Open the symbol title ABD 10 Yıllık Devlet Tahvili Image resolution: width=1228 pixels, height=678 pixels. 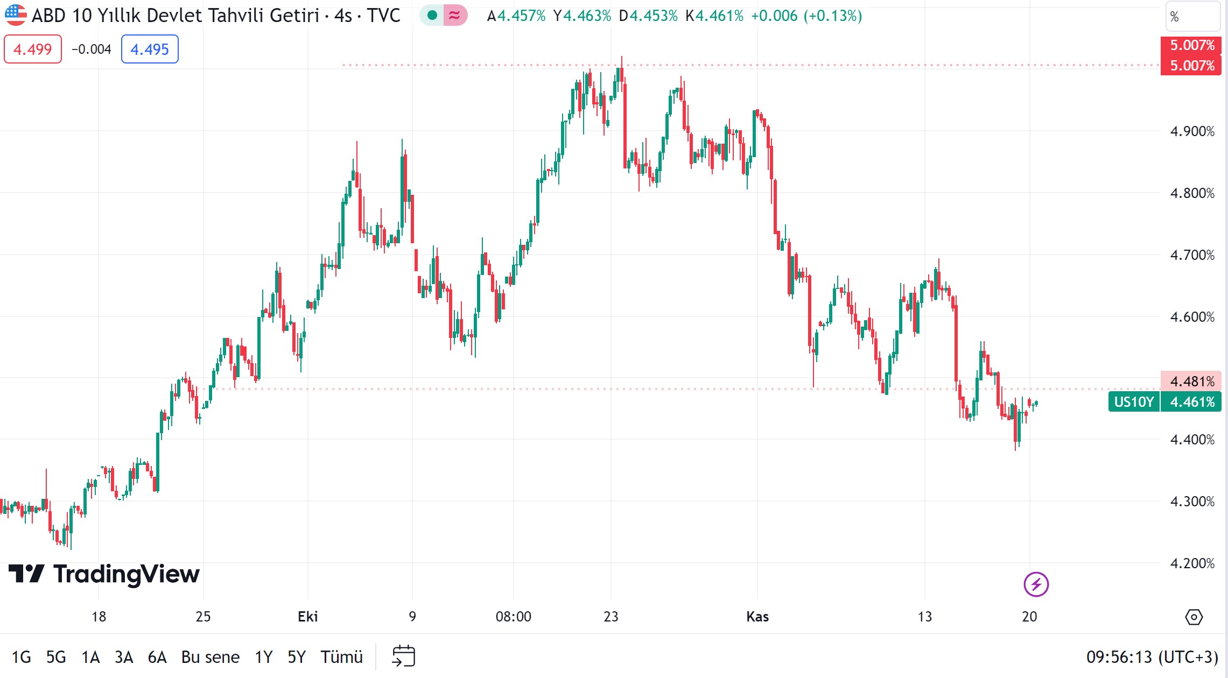coord(175,16)
